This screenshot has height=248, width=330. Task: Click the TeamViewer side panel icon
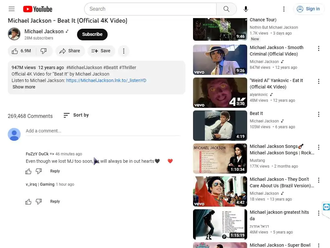pyautogui.click(x=326, y=207)
